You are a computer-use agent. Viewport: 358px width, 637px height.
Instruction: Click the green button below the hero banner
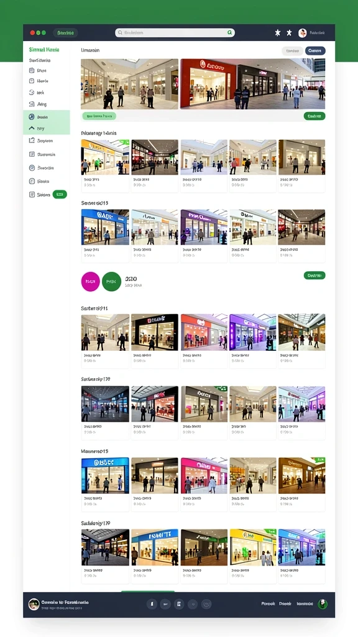pos(314,116)
